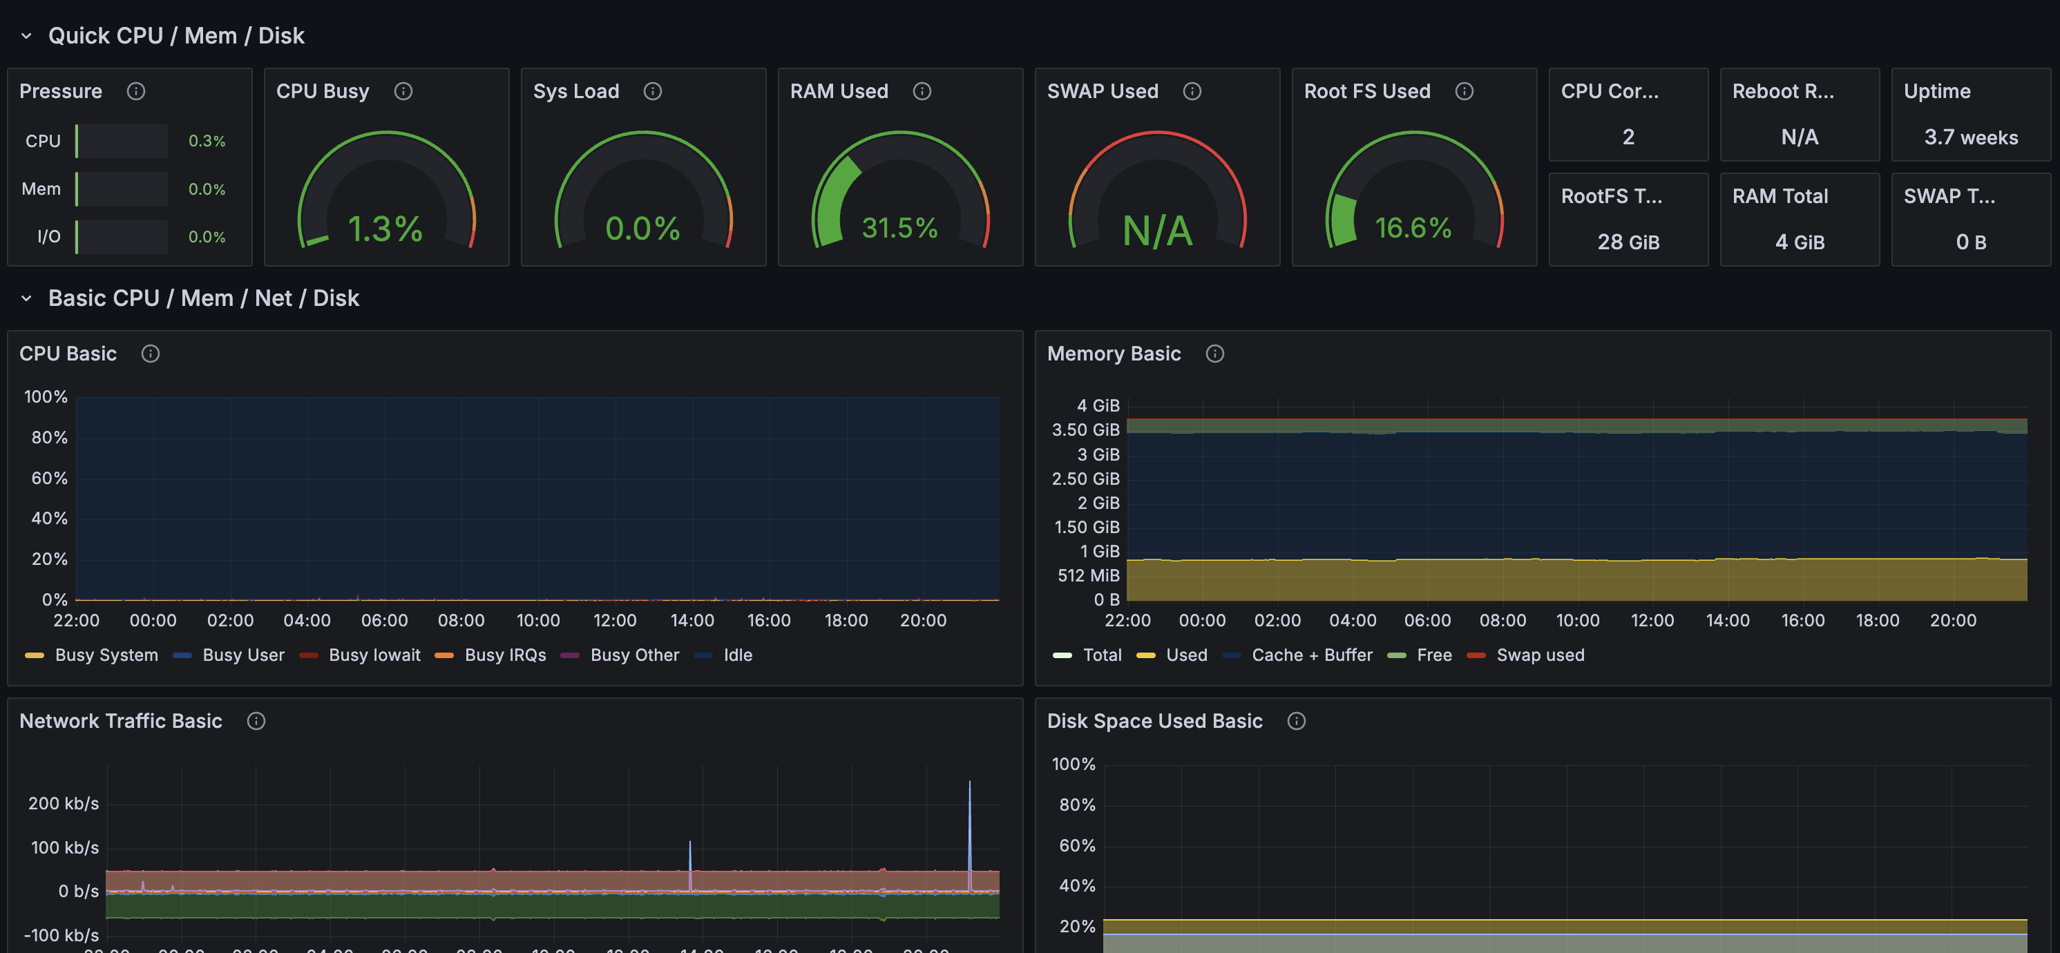
Task: Click the Busy Iowait legend label
Action: [374, 655]
